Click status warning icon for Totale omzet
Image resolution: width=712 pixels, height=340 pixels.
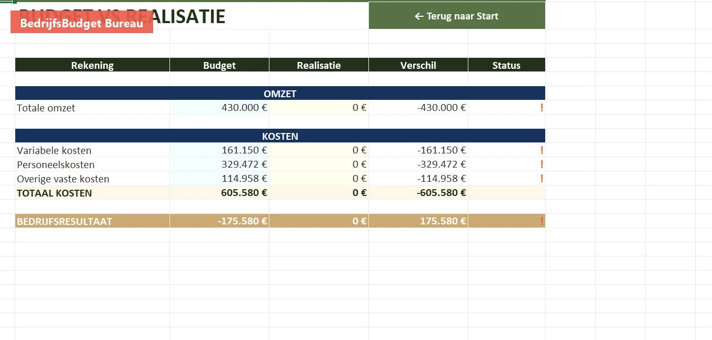[x=541, y=108]
